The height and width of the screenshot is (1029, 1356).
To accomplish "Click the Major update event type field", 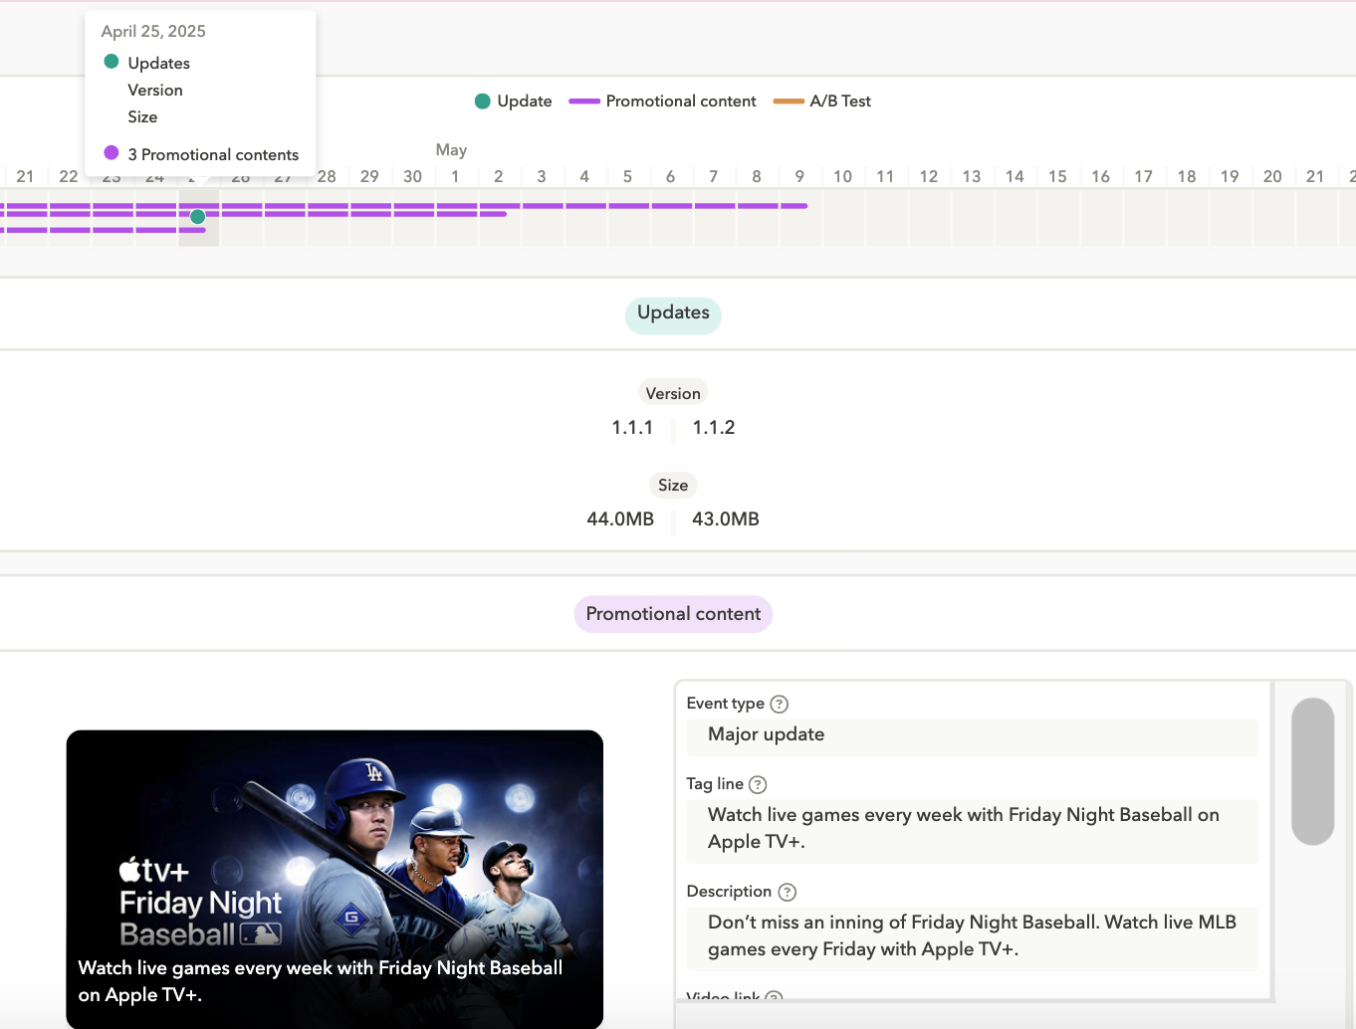I will point(973,735).
